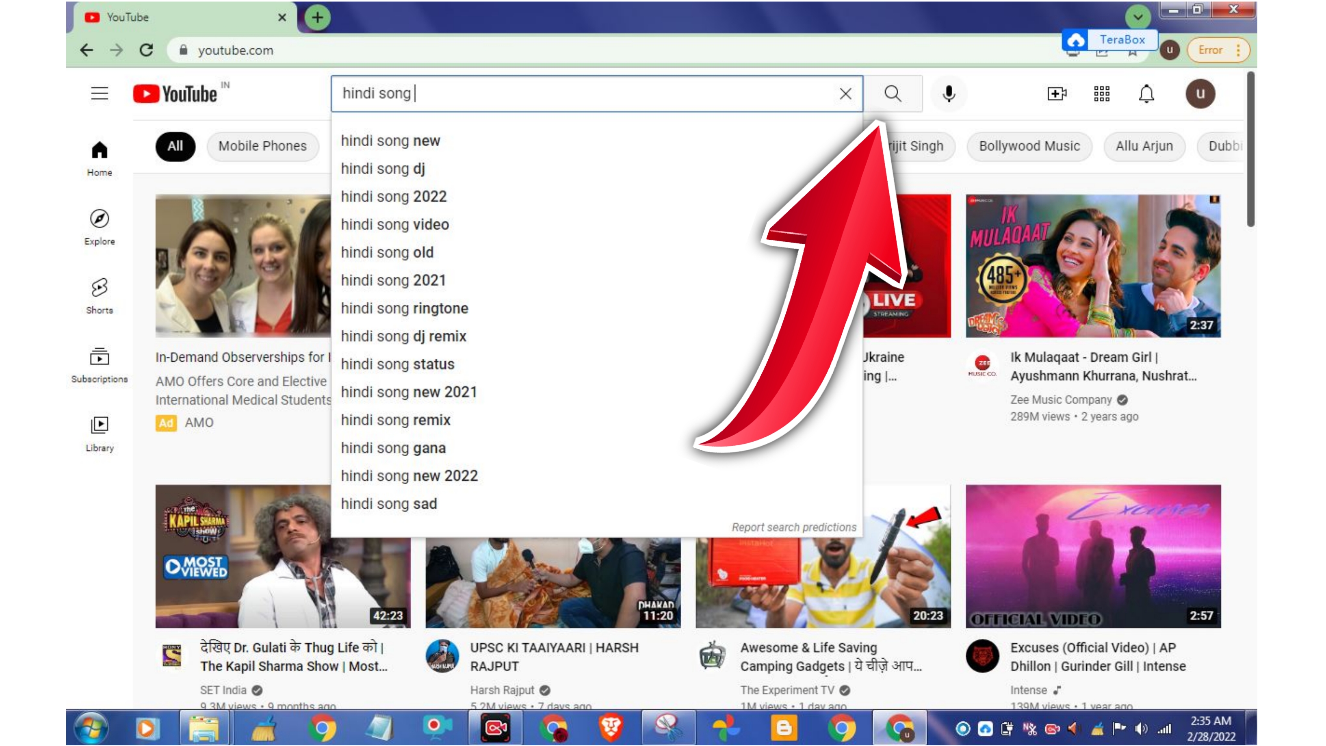This screenshot has height=746, width=1326.
Task: Open Zee Music Company channel link
Action: click(1061, 399)
